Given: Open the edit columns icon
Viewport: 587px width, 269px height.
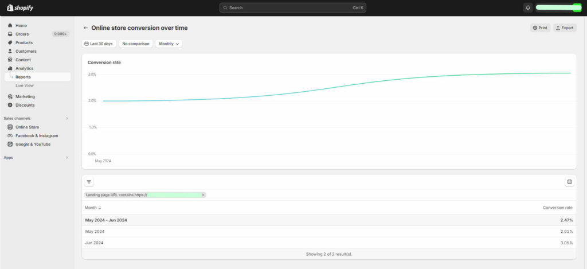Looking at the screenshot, I should 569,182.
